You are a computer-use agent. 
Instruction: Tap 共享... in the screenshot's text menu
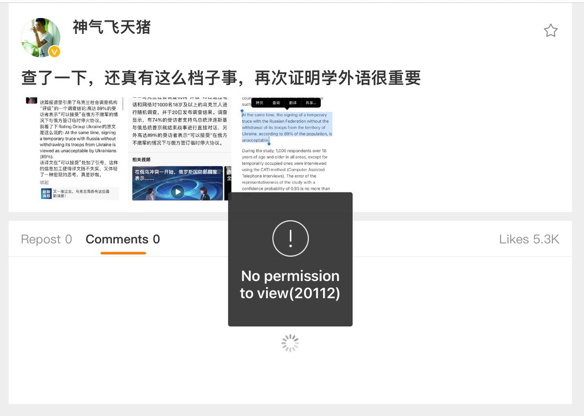click(310, 103)
